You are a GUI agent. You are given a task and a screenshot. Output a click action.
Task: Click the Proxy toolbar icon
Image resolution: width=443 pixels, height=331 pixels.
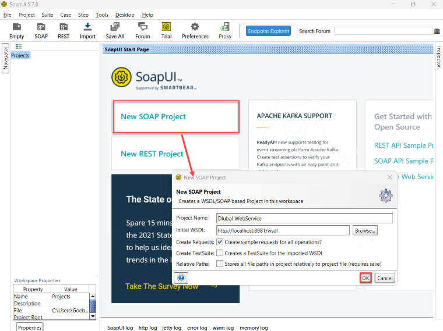tap(225, 30)
